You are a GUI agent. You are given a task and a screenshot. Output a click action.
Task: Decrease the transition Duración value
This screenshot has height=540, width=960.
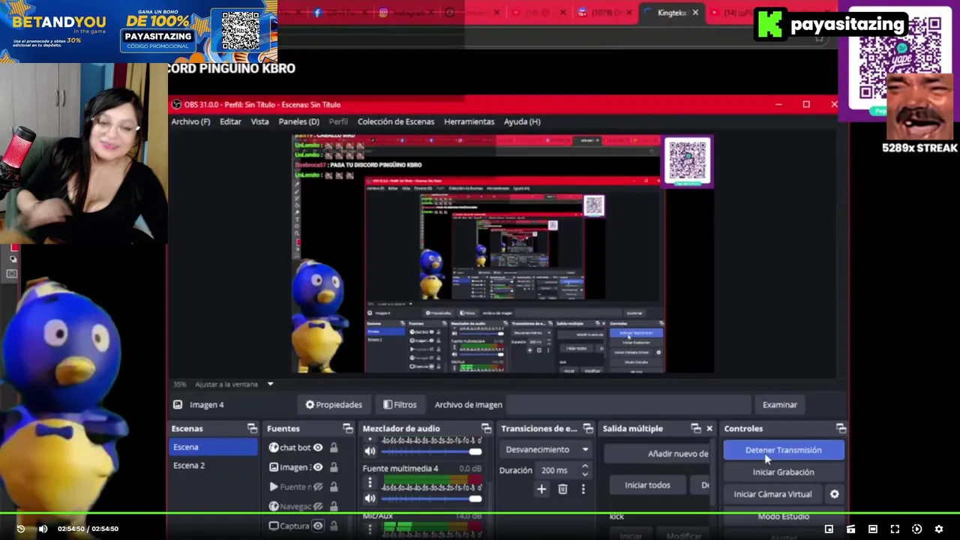(x=585, y=475)
